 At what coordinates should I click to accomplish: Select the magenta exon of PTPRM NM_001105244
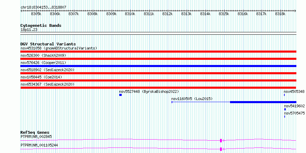click(x=221, y=149)
